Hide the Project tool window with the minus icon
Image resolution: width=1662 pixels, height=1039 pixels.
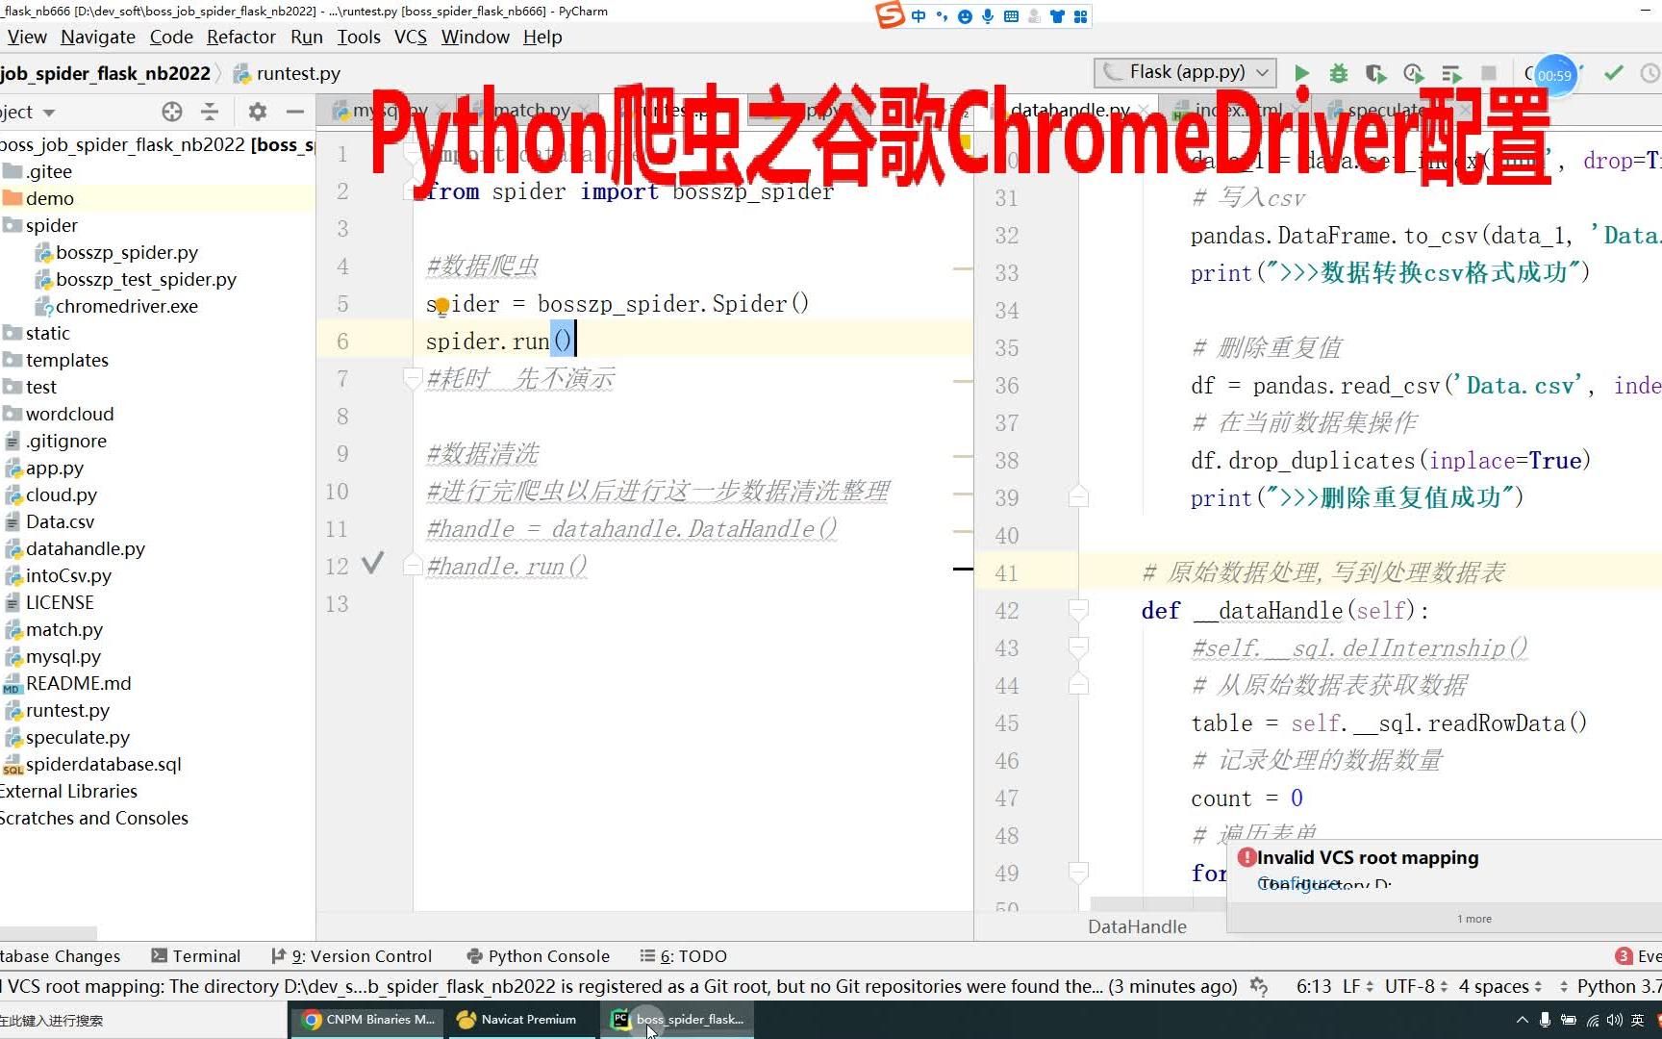tap(295, 112)
